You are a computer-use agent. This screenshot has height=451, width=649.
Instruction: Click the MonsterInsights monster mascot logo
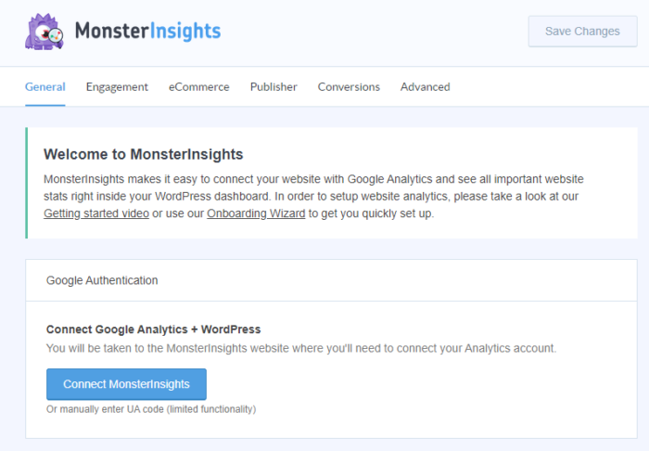[x=45, y=31]
